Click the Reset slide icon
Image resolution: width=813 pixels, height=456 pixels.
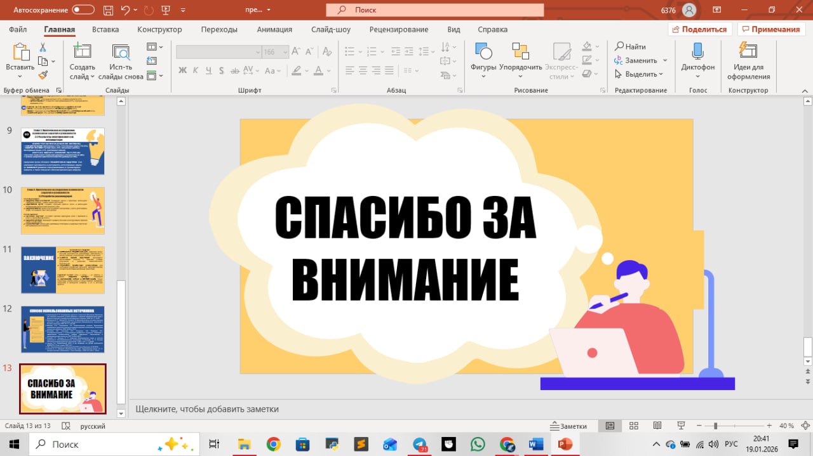click(151, 61)
